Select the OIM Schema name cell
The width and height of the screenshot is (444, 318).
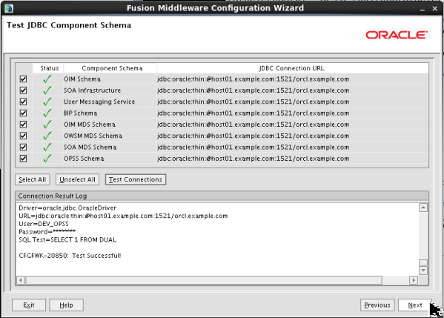coord(110,79)
